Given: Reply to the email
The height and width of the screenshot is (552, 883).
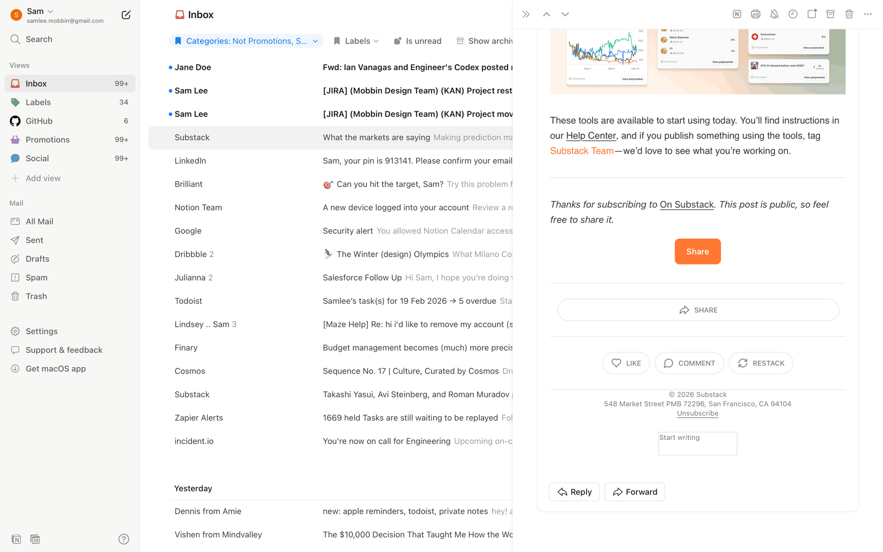Looking at the screenshot, I should (x=574, y=492).
